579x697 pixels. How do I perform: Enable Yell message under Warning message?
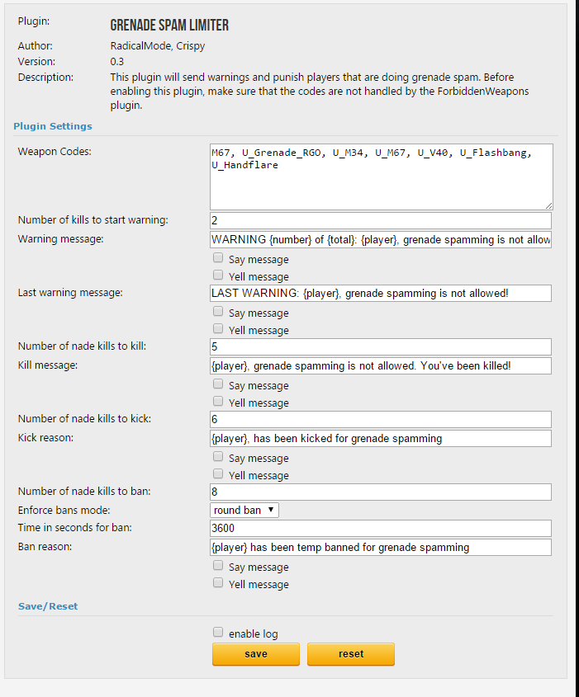click(x=218, y=276)
